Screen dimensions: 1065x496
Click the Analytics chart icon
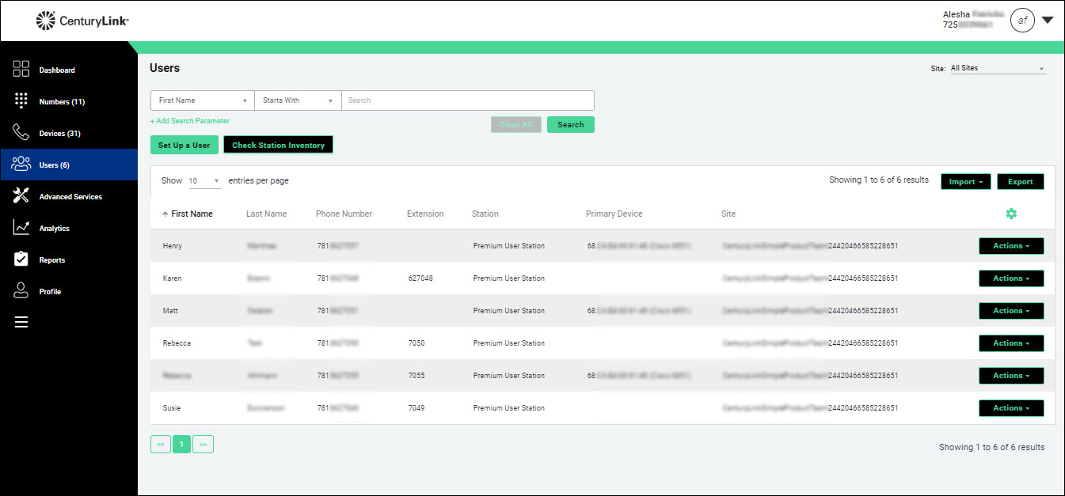(x=21, y=228)
